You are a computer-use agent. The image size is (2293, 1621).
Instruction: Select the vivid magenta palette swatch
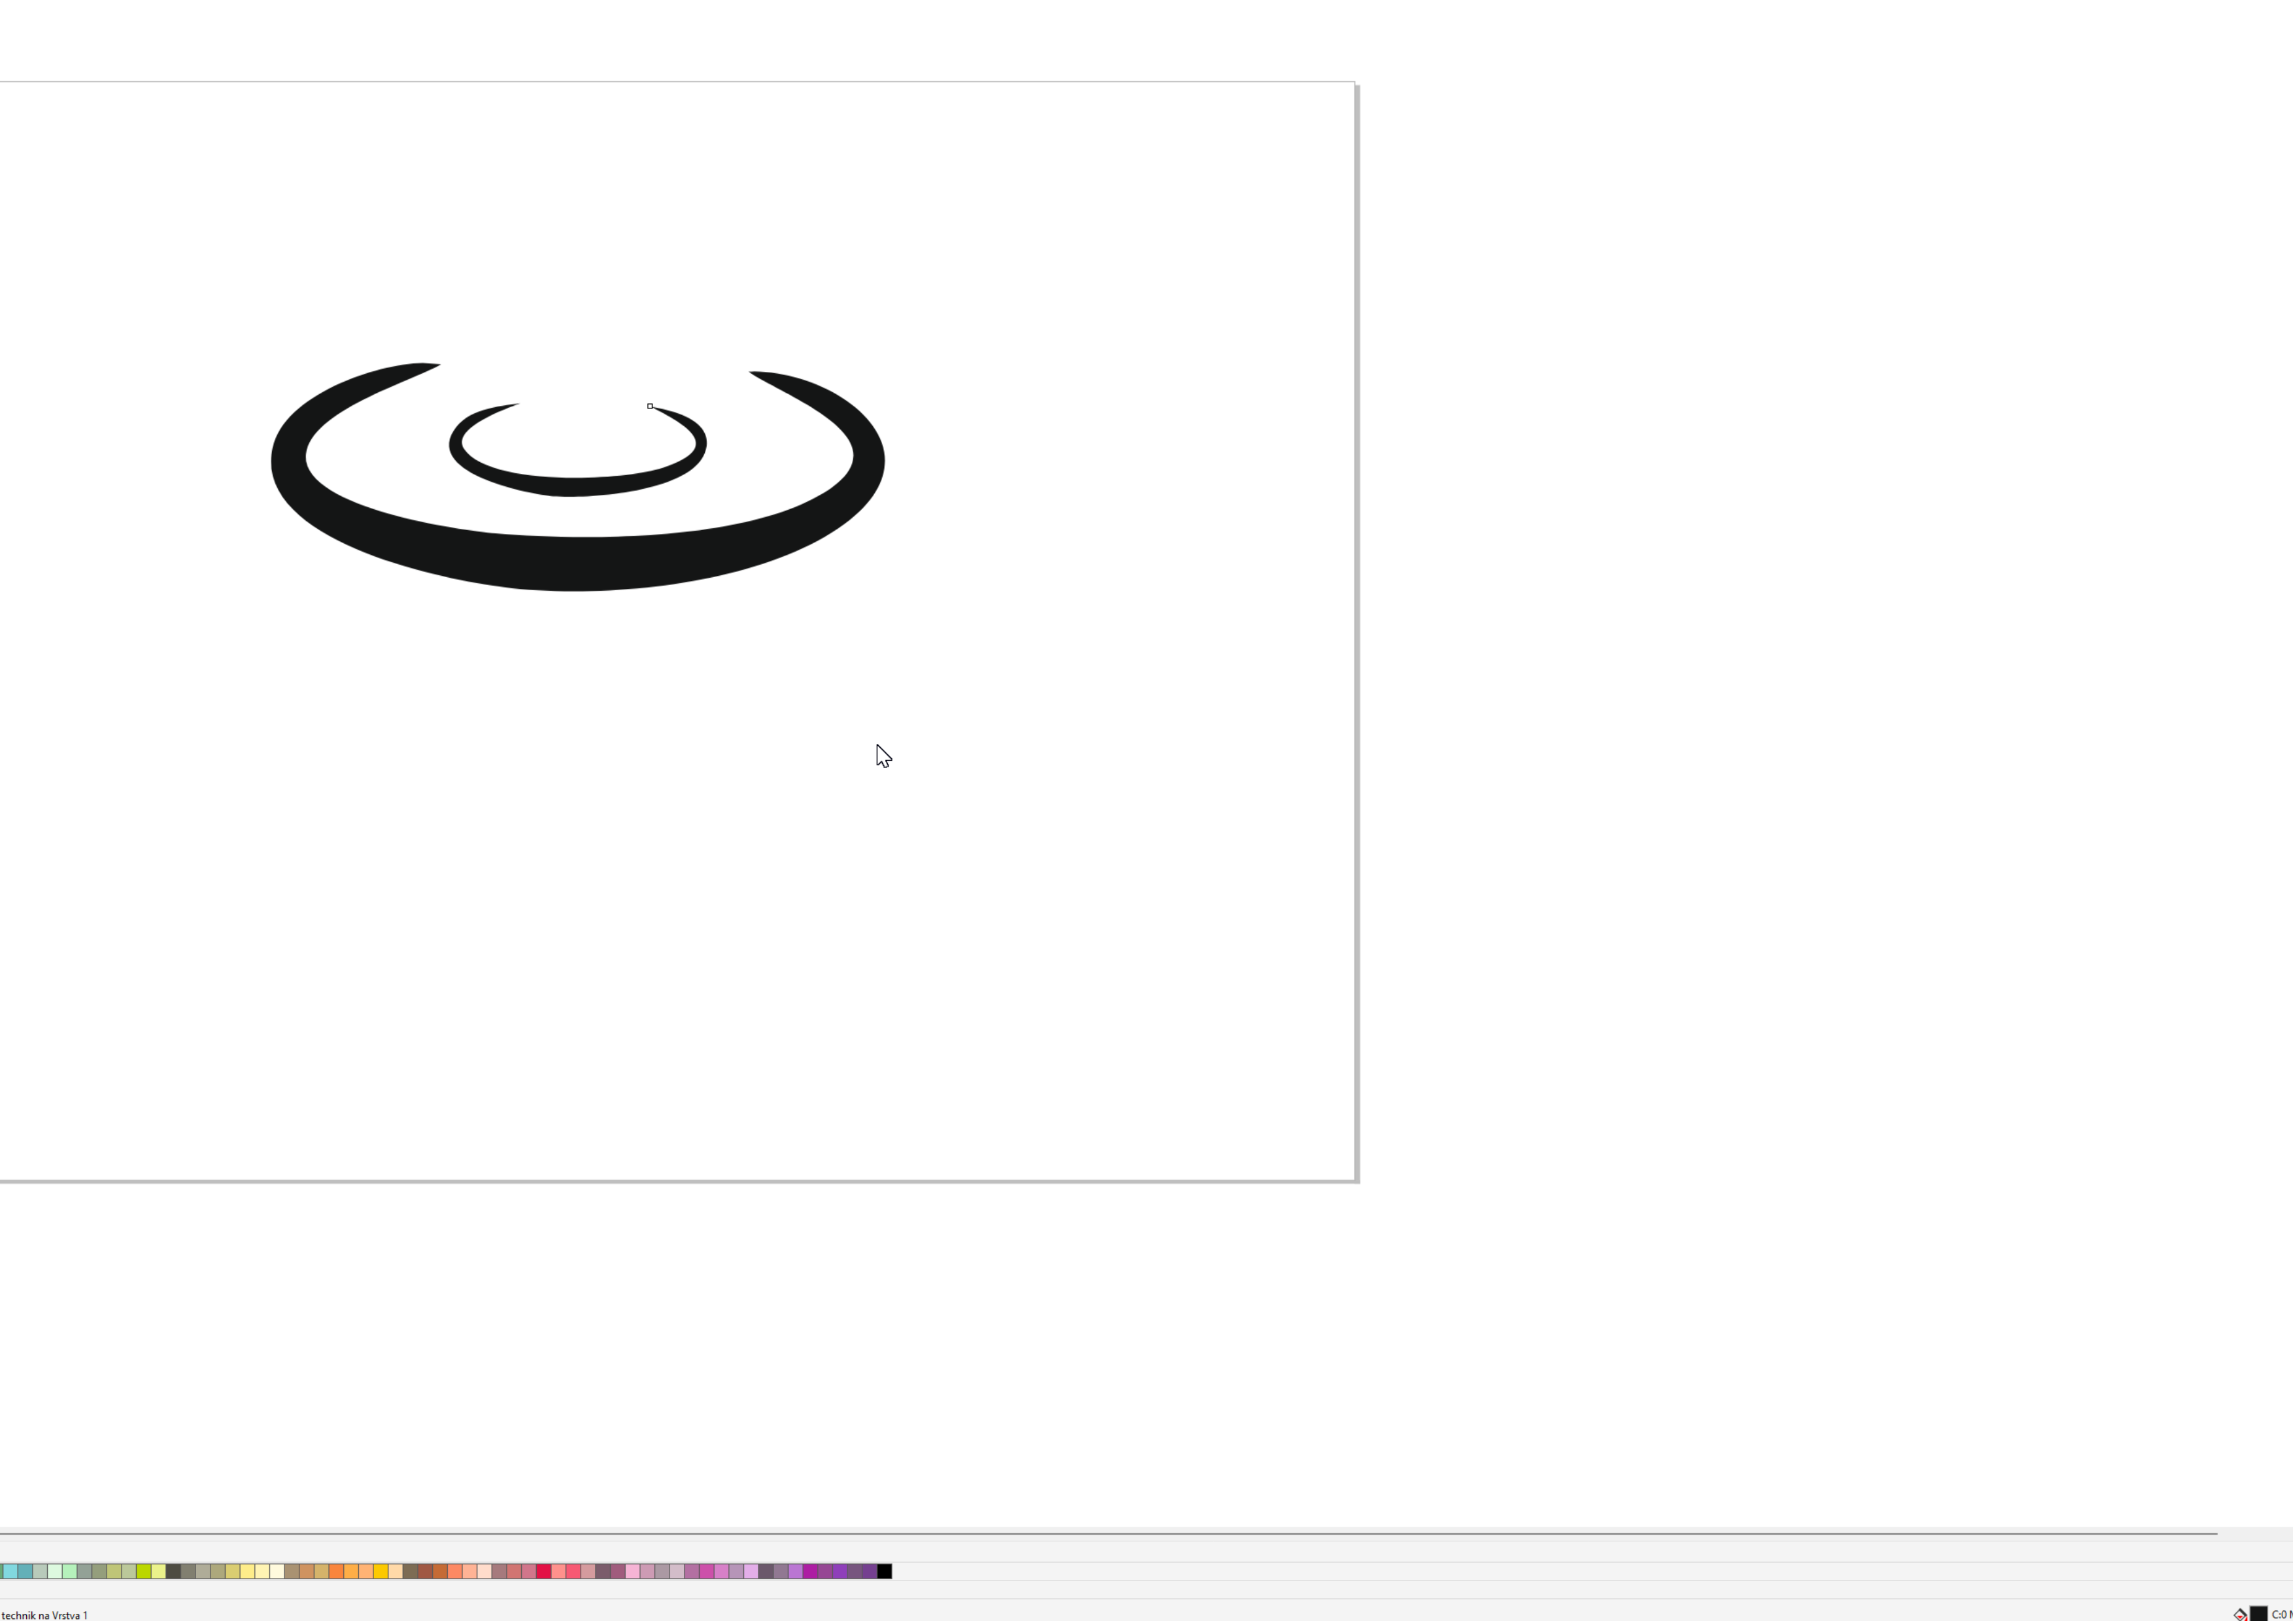[x=810, y=1571]
